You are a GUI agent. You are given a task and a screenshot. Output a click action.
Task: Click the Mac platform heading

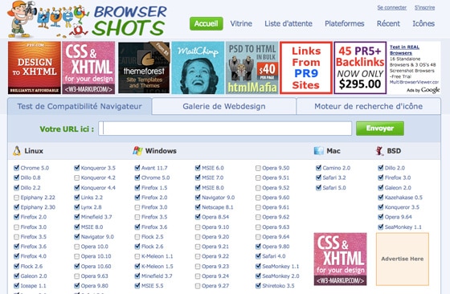(333, 151)
